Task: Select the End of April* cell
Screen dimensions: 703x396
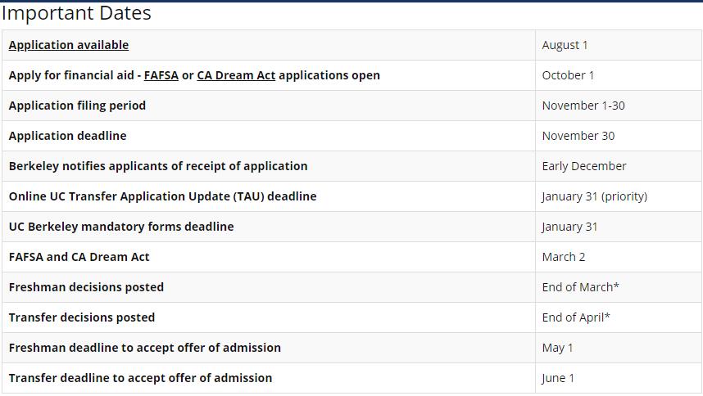Action: coord(575,317)
